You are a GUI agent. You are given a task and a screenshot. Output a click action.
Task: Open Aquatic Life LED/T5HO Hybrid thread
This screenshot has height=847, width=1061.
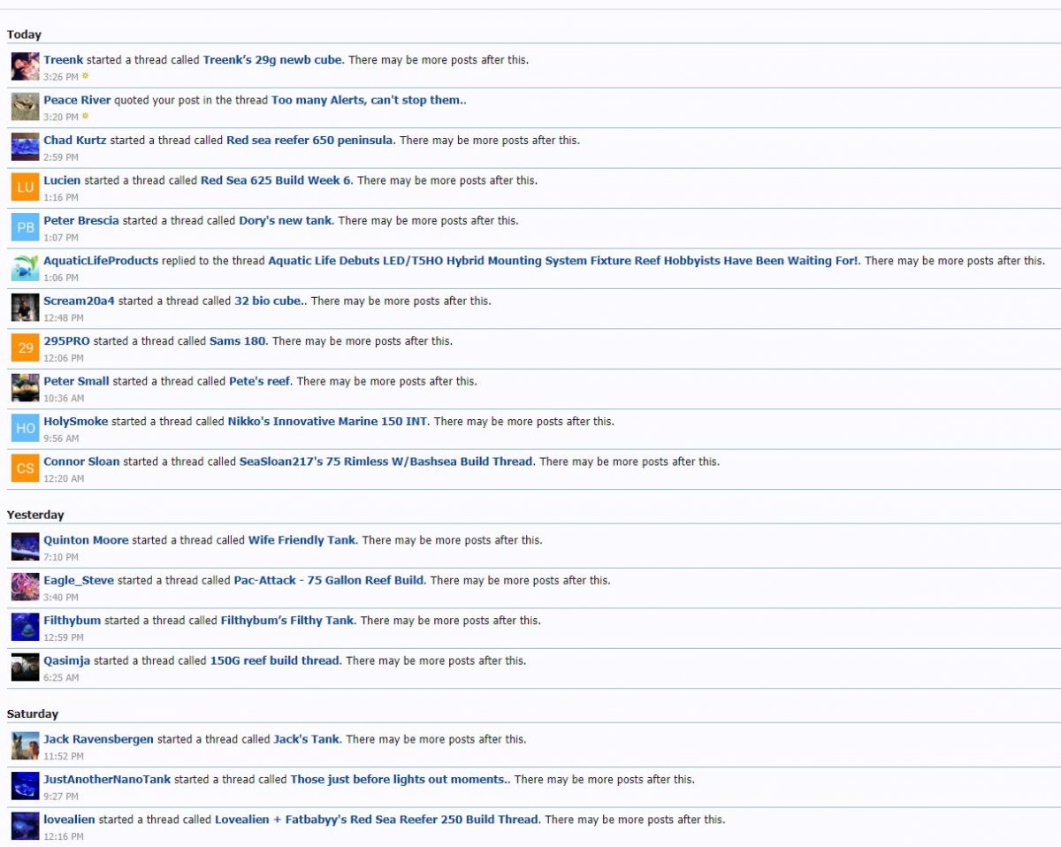(563, 261)
